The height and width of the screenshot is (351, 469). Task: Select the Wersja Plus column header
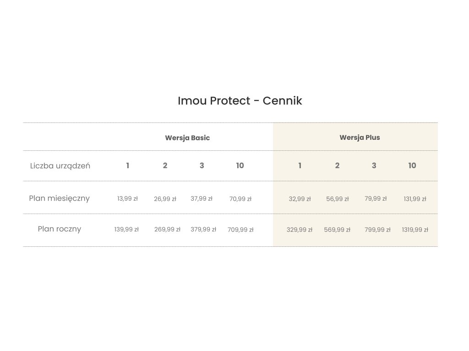pos(360,137)
